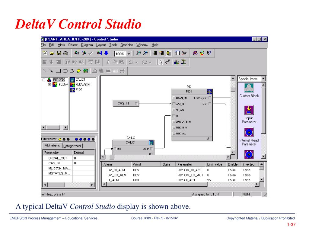Click the Parameter column header in parameter list
The height and width of the screenshot is (232, 309).
pyautogui.click(x=57, y=153)
